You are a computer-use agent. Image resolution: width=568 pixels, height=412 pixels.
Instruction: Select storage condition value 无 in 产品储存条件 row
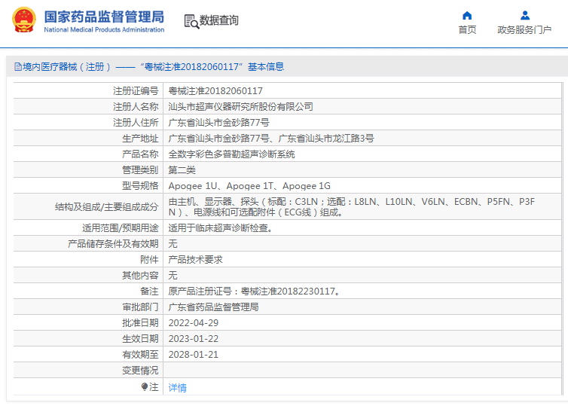173,244
